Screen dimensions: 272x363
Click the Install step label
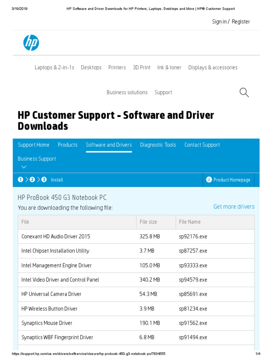coord(57,180)
